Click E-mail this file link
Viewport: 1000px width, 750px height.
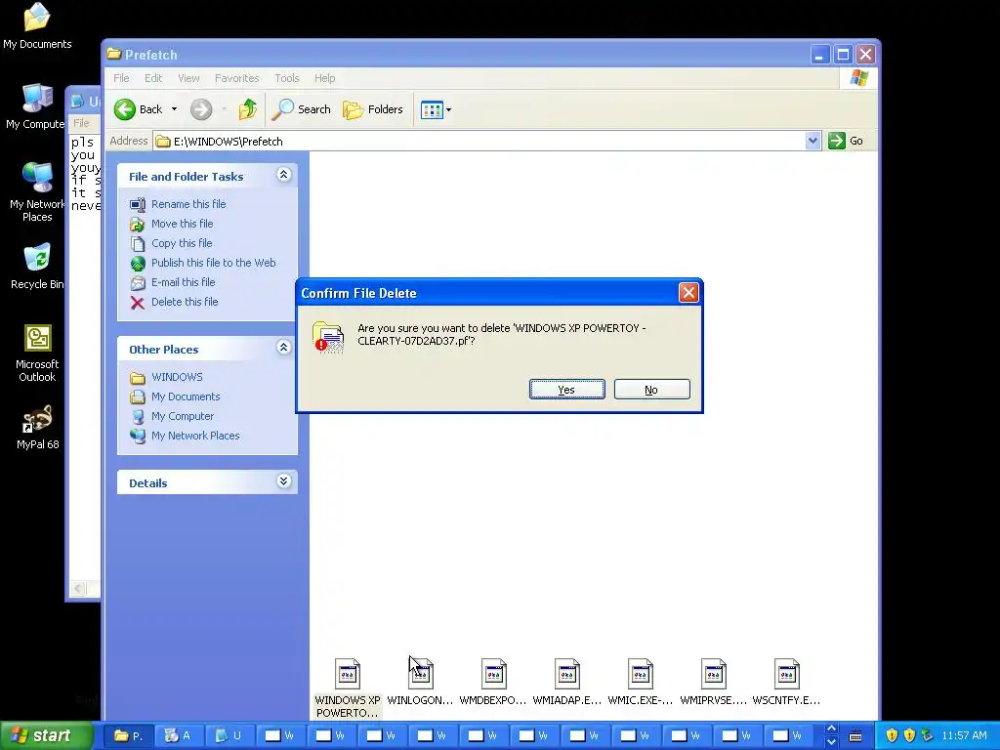183,282
